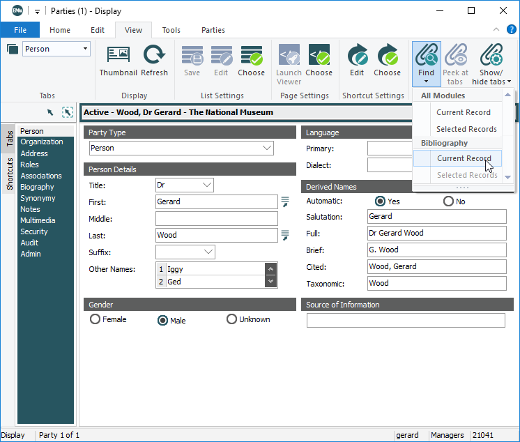This screenshot has width=520, height=442.
Task: Choose Current Record under Bibliography
Action: click(x=464, y=158)
